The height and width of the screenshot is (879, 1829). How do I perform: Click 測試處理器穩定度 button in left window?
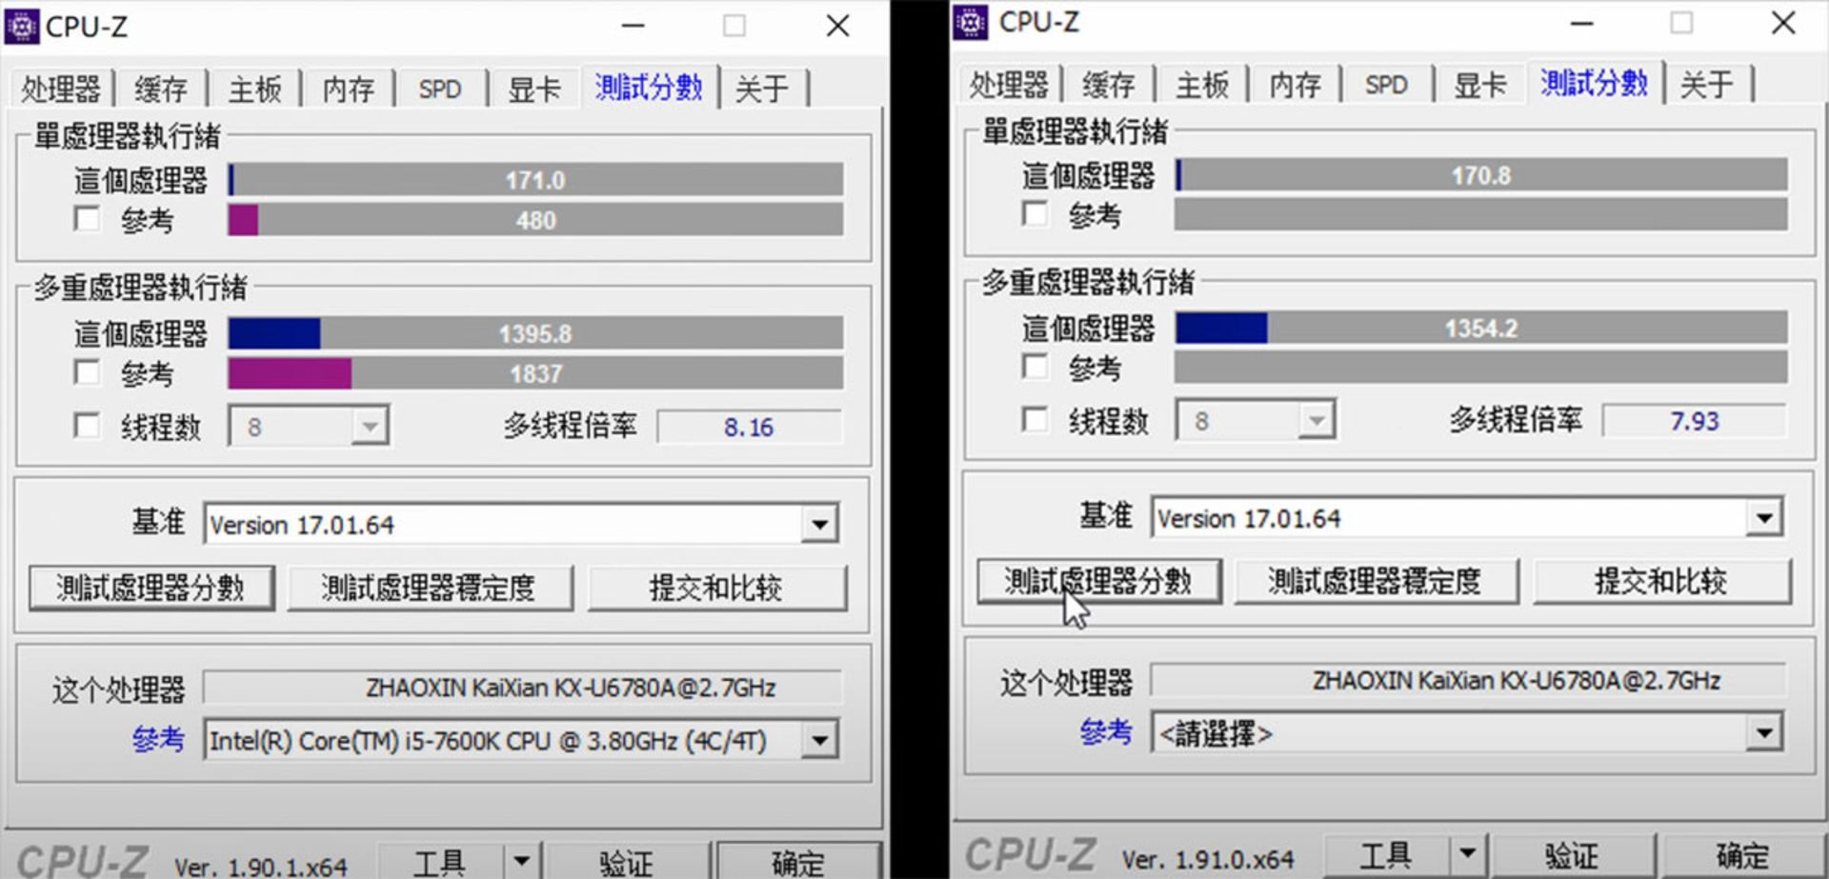tap(430, 588)
